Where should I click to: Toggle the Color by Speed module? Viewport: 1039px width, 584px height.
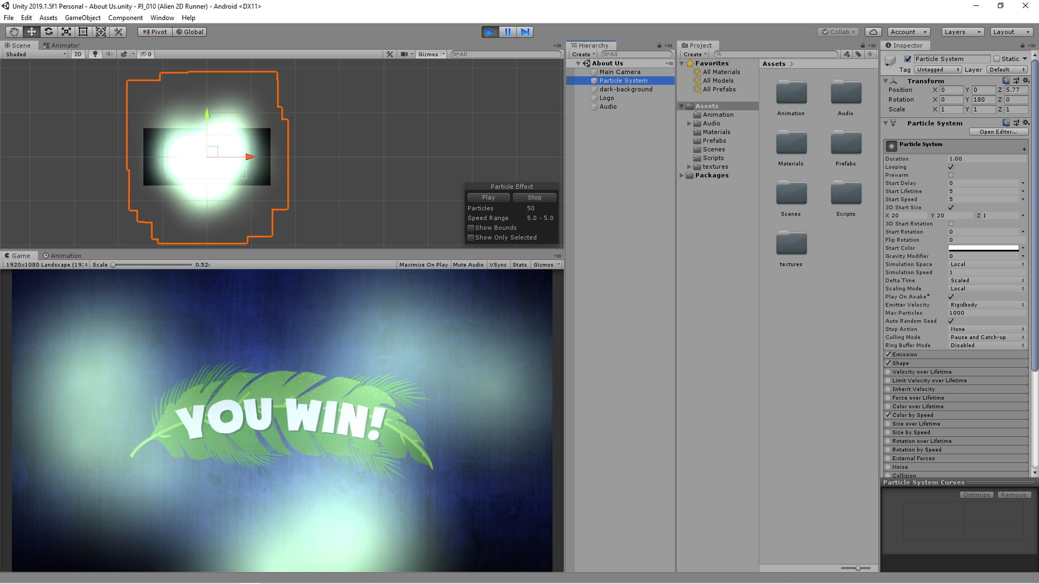click(888, 415)
